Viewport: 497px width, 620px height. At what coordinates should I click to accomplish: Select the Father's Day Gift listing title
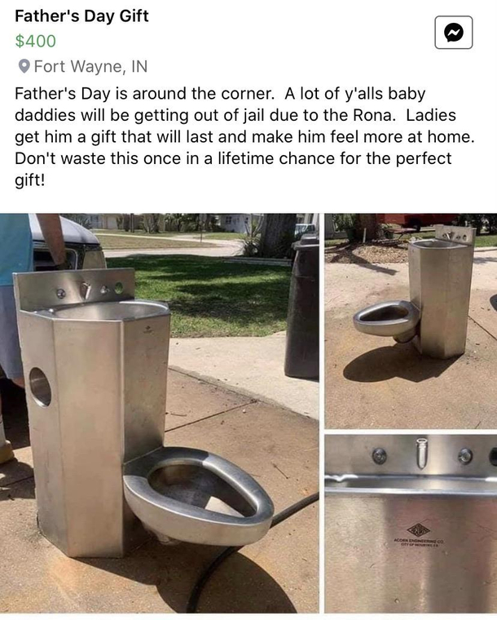81,15
